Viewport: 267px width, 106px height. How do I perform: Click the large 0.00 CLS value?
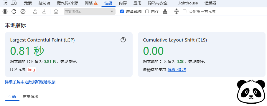[153, 51]
